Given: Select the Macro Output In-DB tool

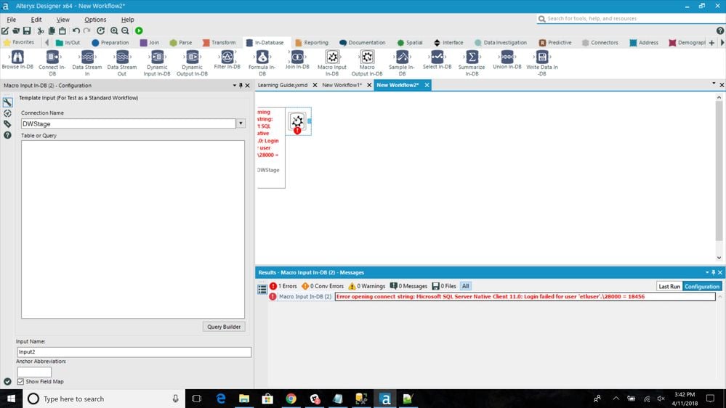Looking at the screenshot, I should [367, 63].
